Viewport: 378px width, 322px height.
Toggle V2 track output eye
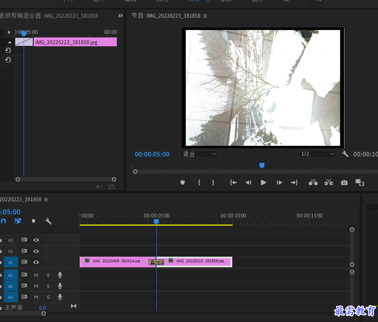click(36, 251)
